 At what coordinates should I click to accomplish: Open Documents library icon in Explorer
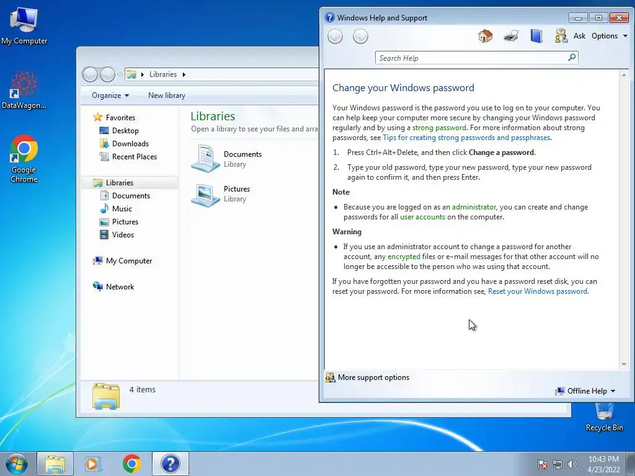pos(205,158)
